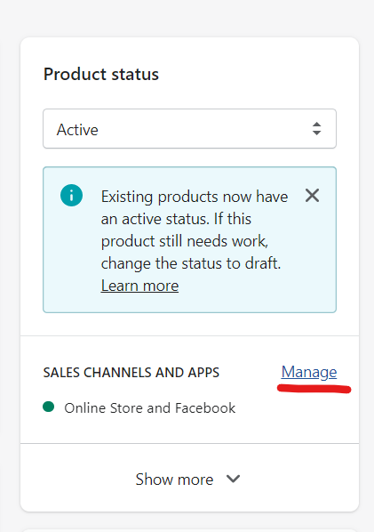
Task: Click 'change the status to draft' text
Action: [191, 263]
